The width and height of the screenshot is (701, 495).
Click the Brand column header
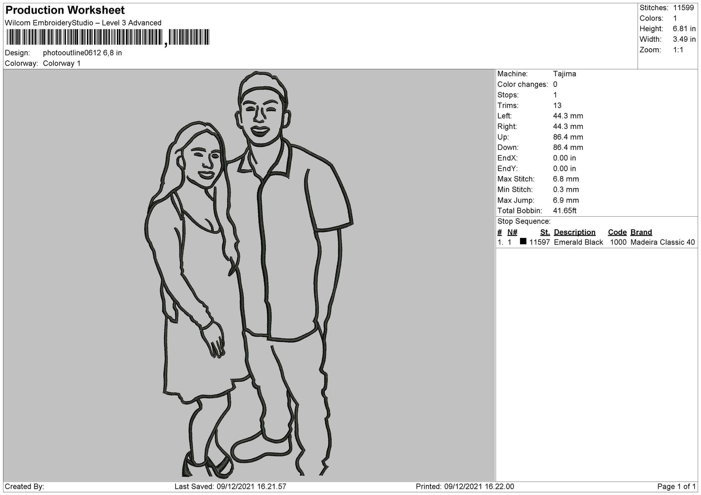(641, 232)
